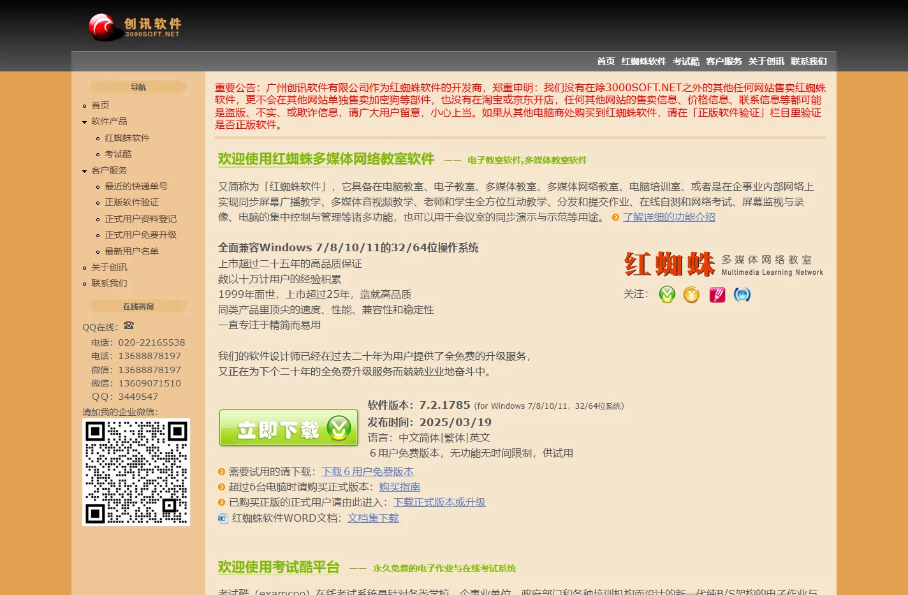
Task: Open 正式用户免费升级 in the sidebar
Action: point(141,235)
